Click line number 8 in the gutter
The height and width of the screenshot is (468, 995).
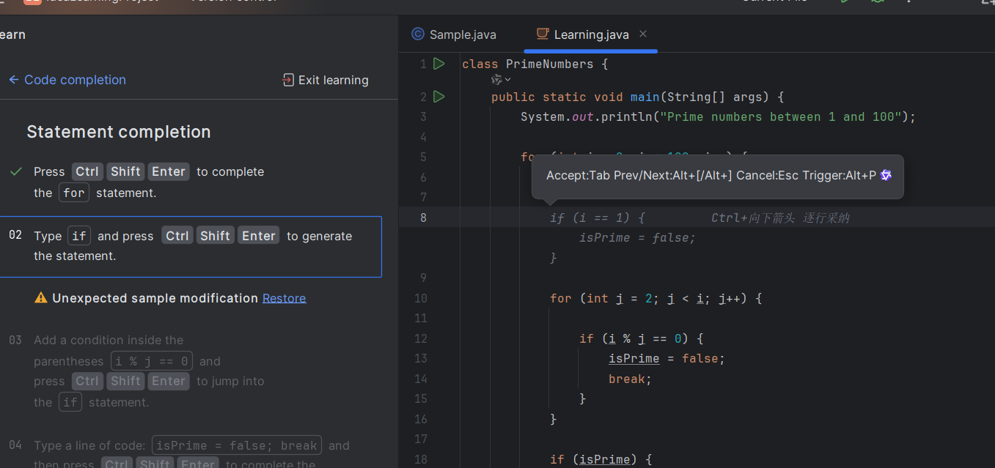point(423,218)
